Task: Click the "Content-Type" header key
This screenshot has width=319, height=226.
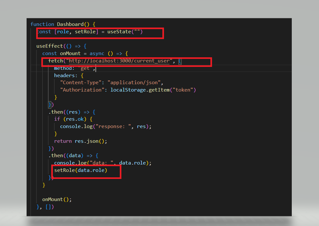Action: pyautogui.click(x=81, y=83)
